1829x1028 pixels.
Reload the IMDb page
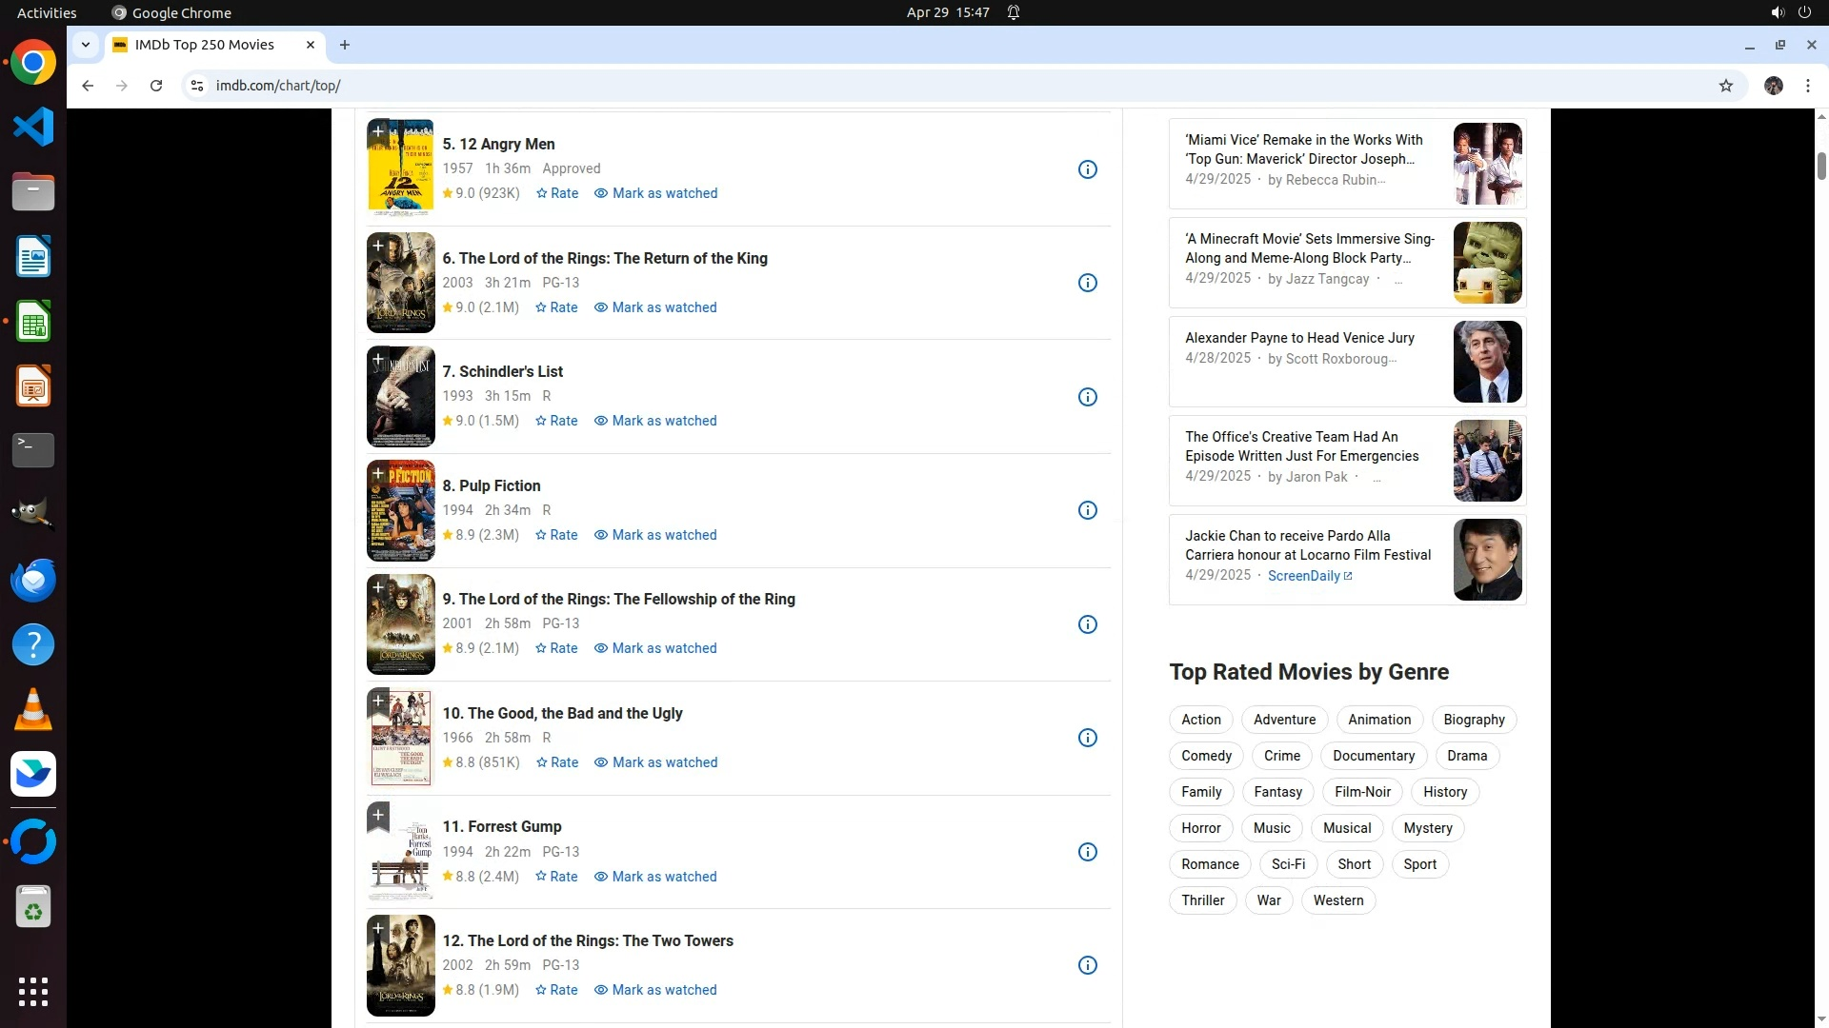(x=156, y=86)
